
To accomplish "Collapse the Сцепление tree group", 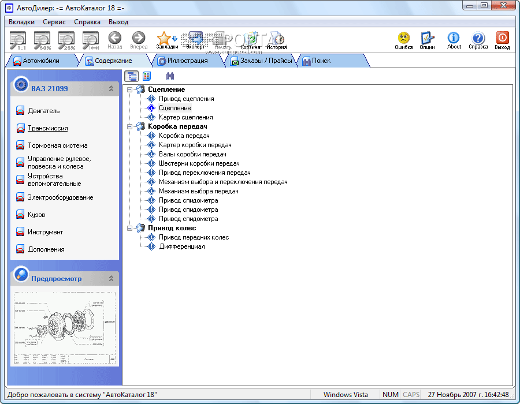I will [x=130, y=89].
